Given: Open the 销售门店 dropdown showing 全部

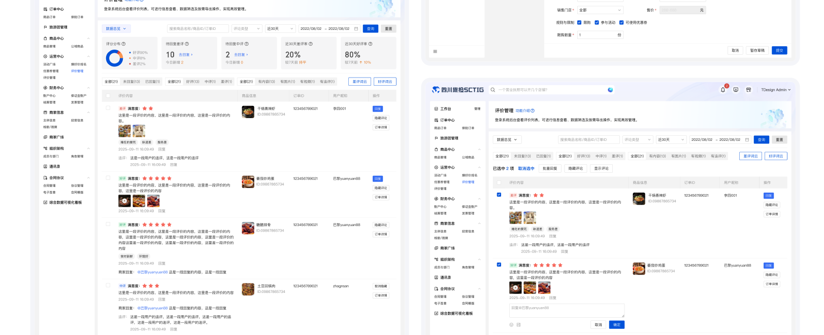Looking at the screenshot, I should (600, 10).
